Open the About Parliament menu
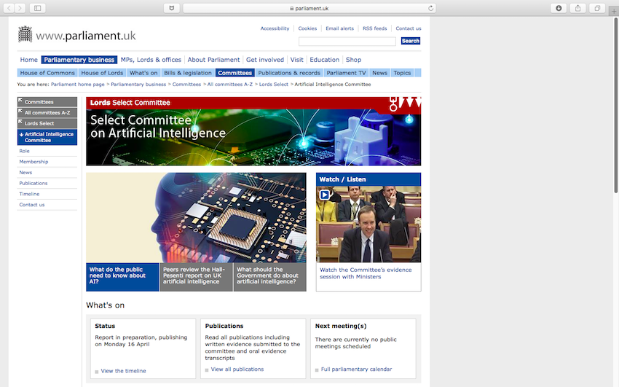This screenshot has height=387, width=619. (213, 60)
